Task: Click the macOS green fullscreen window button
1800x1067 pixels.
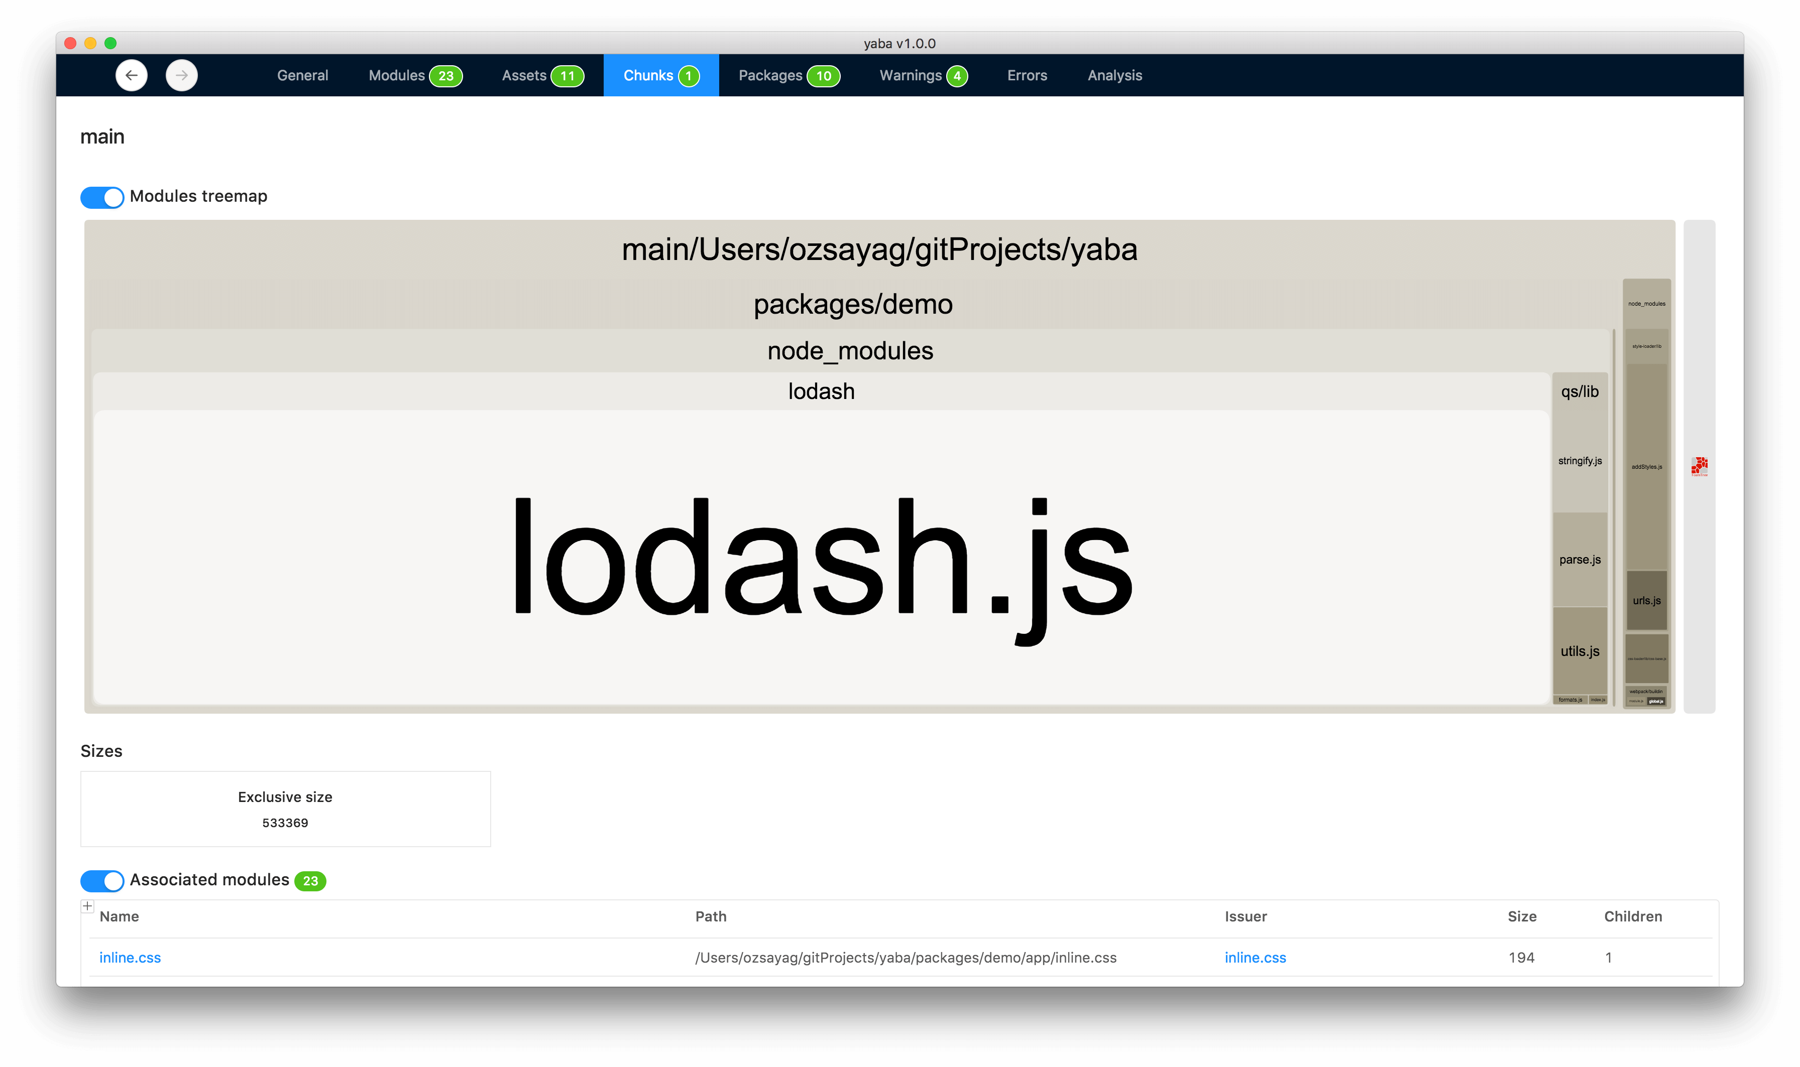Action: pos(110,43)
